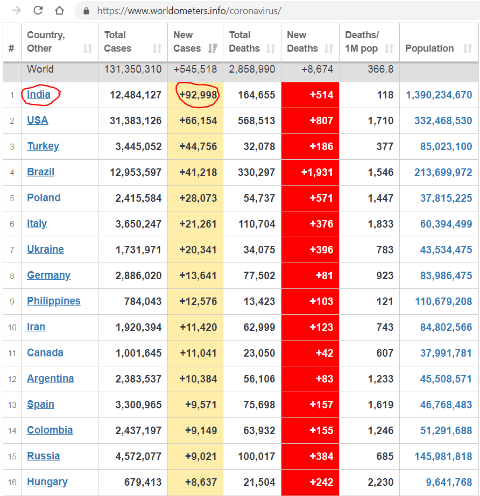480x496 pixels.
Task: Open the Spain country link
Action: tap(40, 404)
